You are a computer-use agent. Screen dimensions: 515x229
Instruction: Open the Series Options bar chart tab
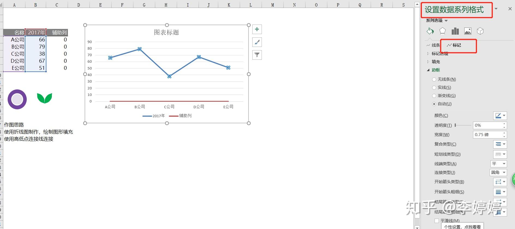coord(455,31)
